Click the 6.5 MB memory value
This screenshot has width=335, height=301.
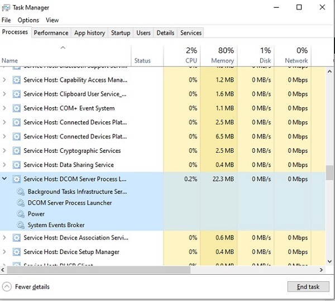point(224,137)
